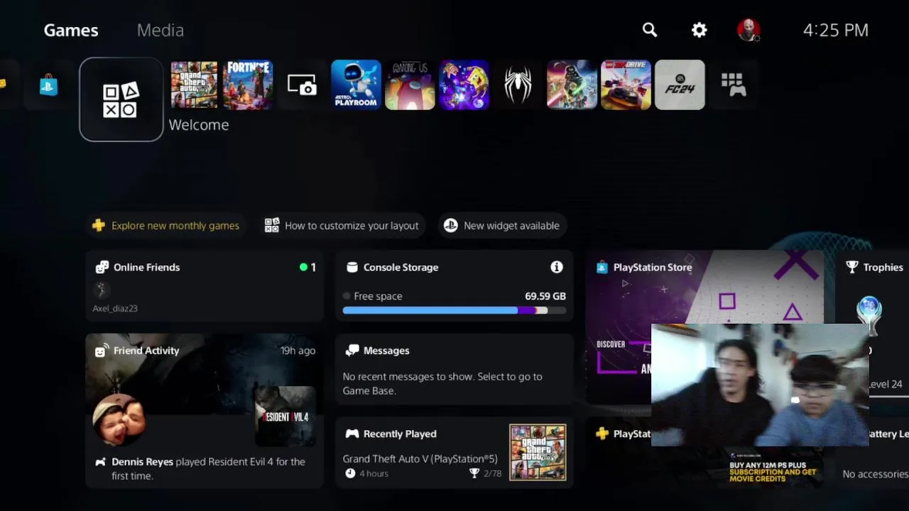Screen dimensions: 909x511
Task: Open the Game Library grid icon
Action: click(734, 84)
